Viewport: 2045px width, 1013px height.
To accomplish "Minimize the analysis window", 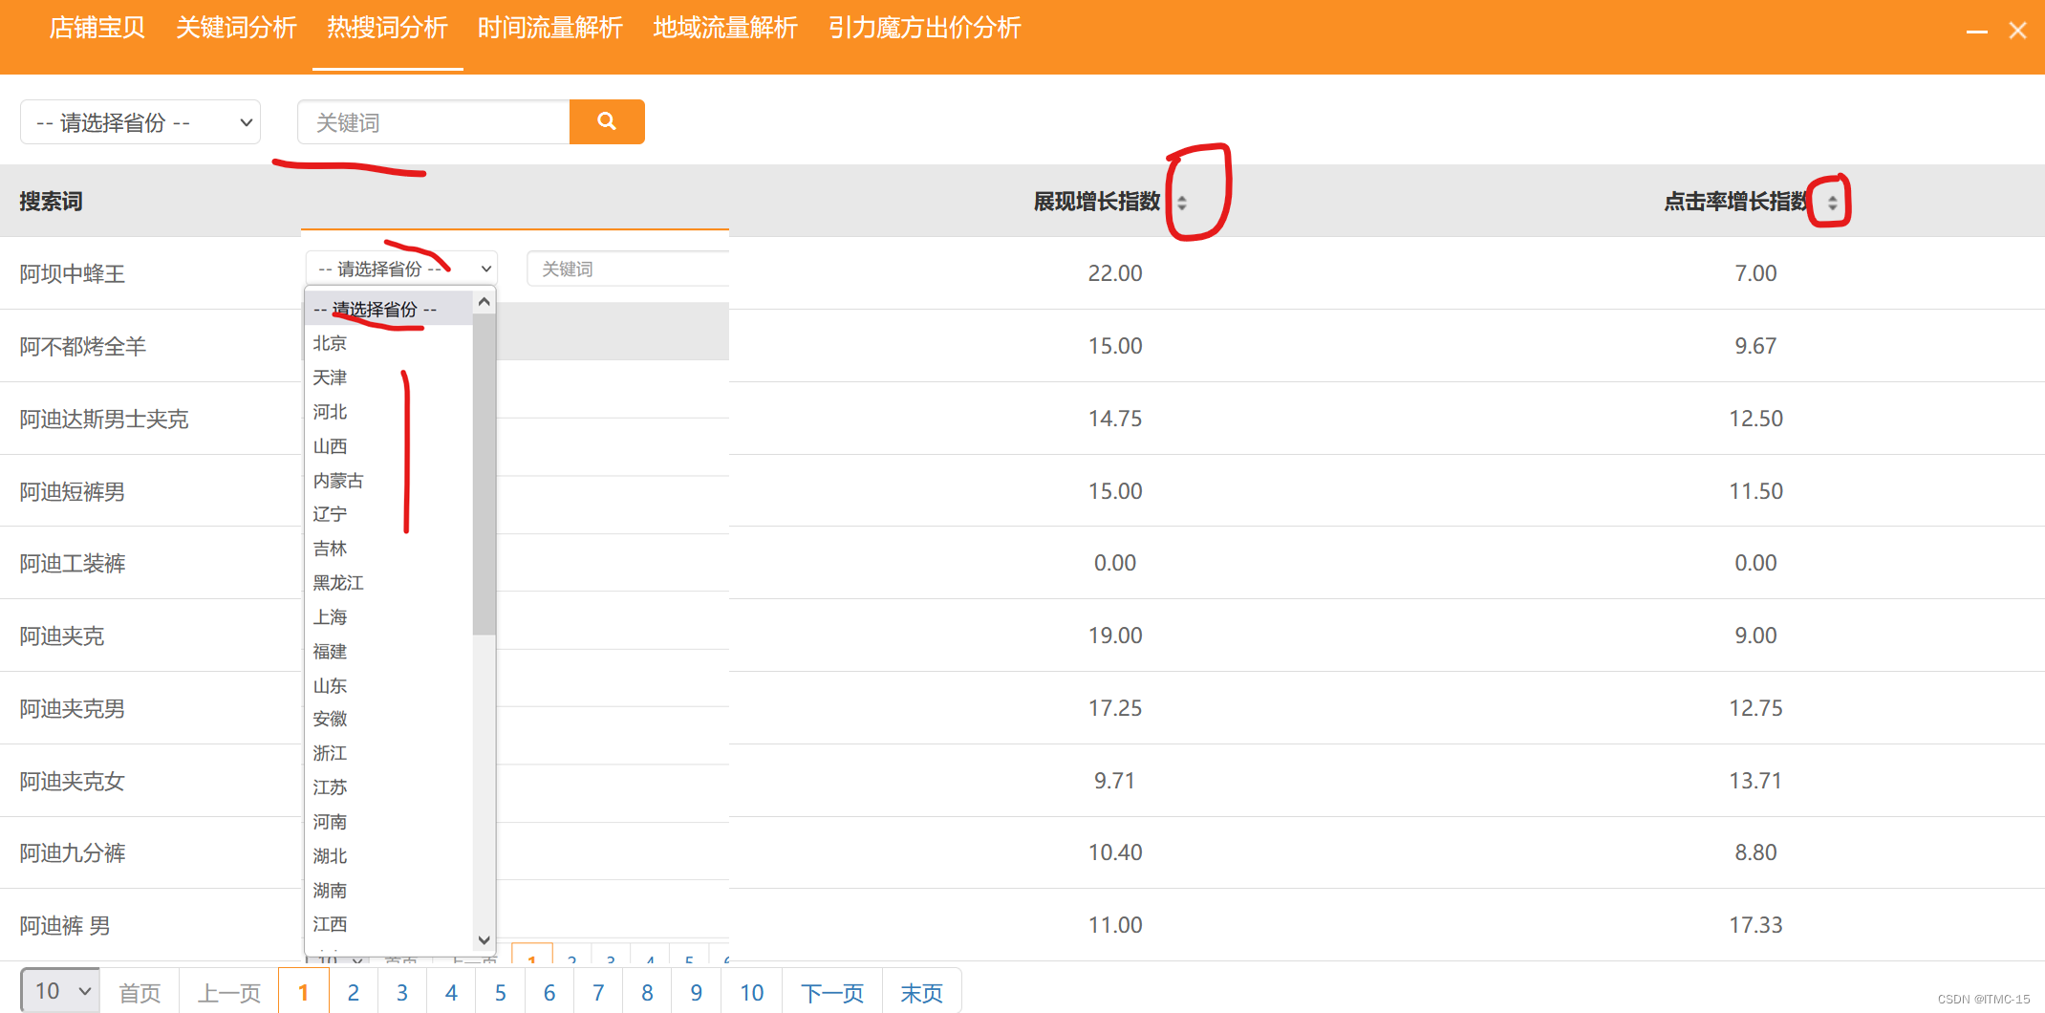I will 1977,31.
